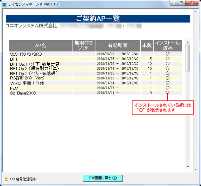
Task: Maximize the license manager window
Action: 182,3
